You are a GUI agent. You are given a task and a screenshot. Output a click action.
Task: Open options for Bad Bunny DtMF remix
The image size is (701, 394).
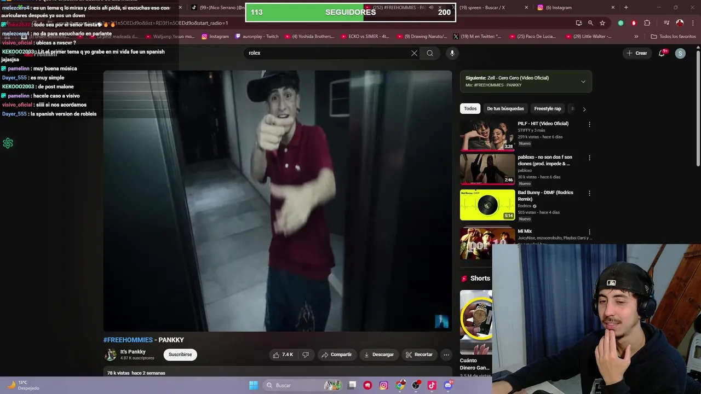589,193
